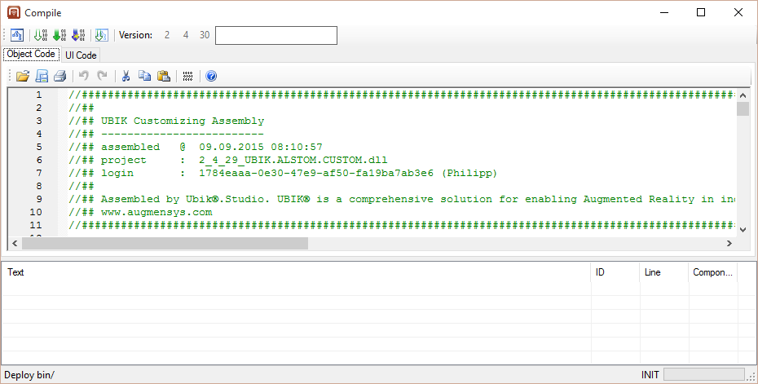Image resolution: width=758 pixels, height=384 pixels.
Task: Click the version text input field
Action: (275, 35)
